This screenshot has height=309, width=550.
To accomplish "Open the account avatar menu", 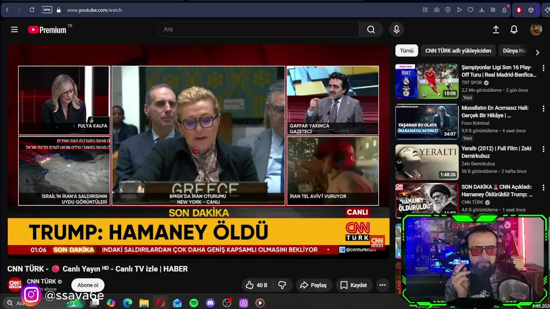I will pyautogui.click(x=536, y=29).
